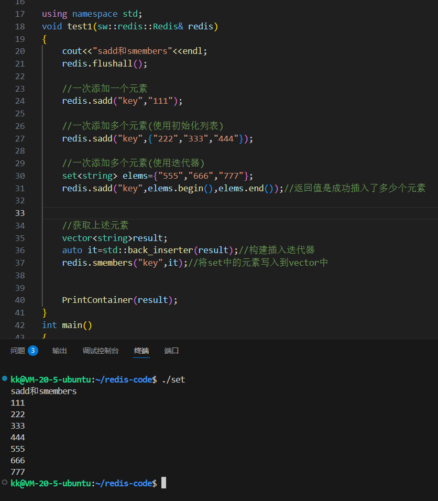438x501 pixels.
Task: Click the terminal cursor block after the prompt
Action: [x=163, y=483]
